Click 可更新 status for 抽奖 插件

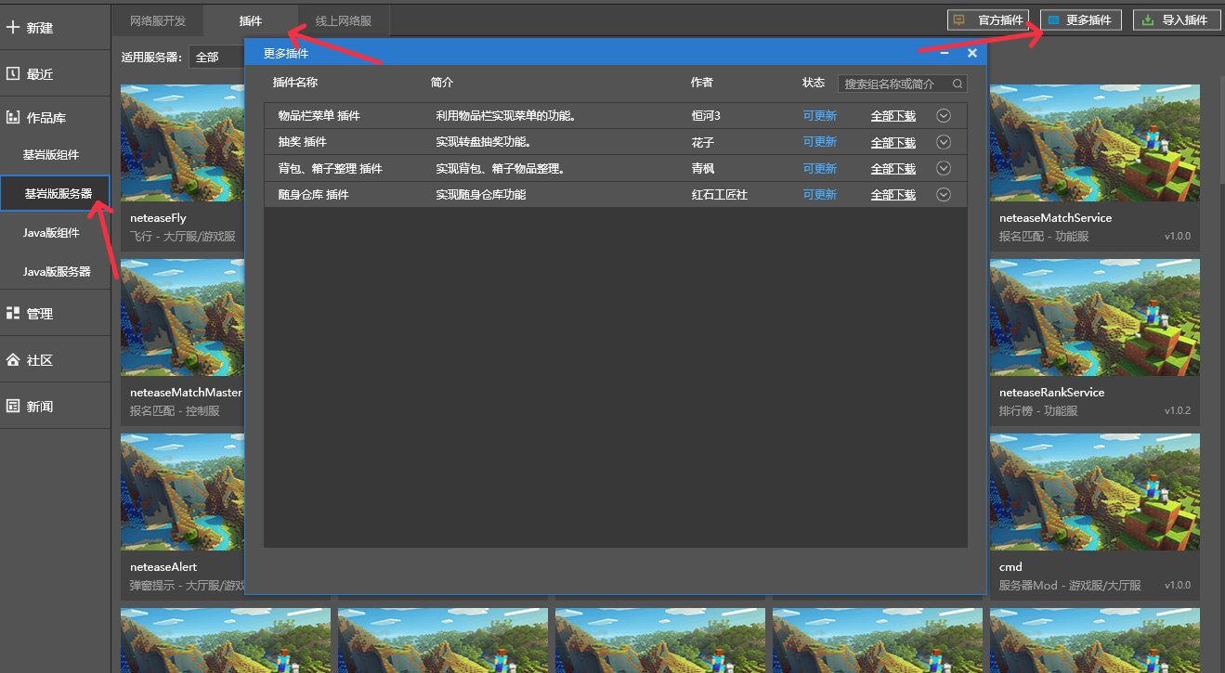820,142
